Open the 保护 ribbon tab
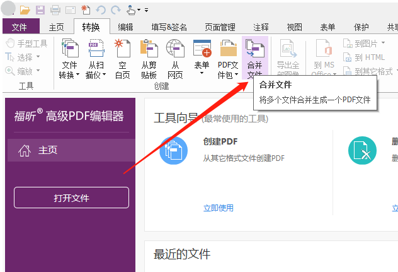This screenshot has width=398, height=272. click(361, 27)
